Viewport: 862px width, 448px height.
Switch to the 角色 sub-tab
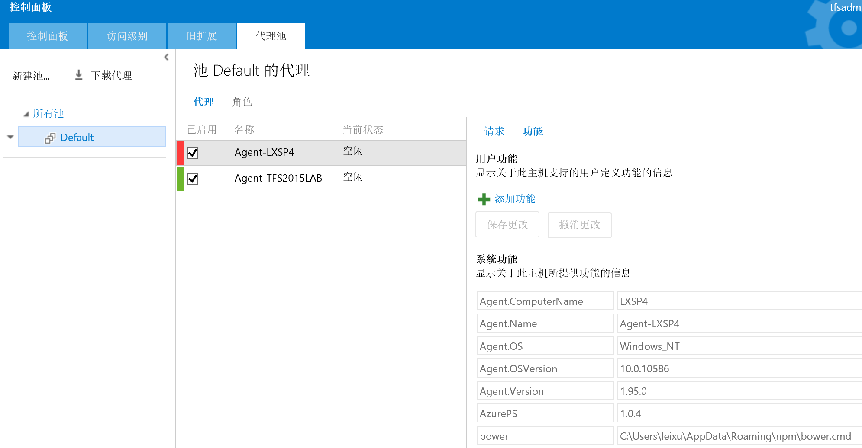pos(242,102)
